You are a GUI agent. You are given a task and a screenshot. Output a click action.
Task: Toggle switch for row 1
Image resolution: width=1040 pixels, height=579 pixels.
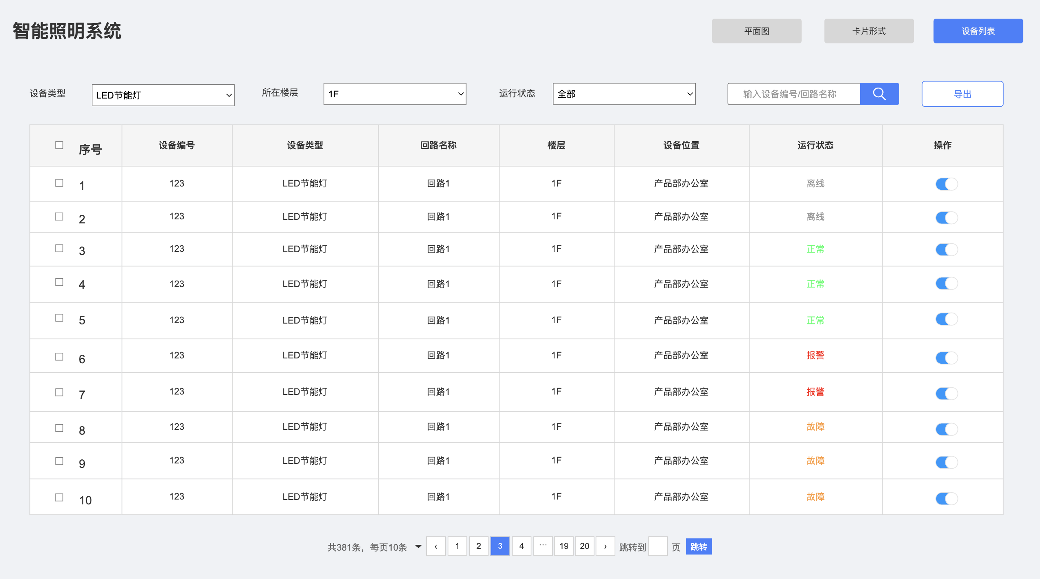coord(946,184)
